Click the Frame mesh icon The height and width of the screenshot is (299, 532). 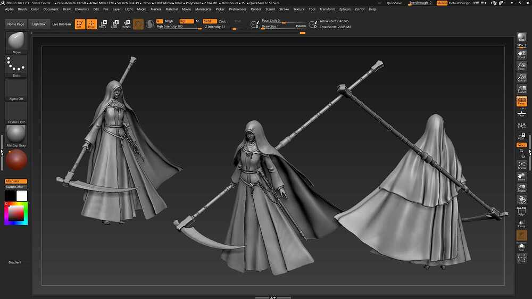click(x=521, y=165)
